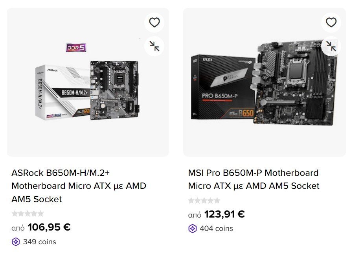Open the MSI Pro B650M-P product image

click(x=265, y=82)
